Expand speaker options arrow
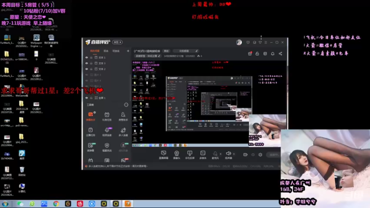 [x=234, y=154]
